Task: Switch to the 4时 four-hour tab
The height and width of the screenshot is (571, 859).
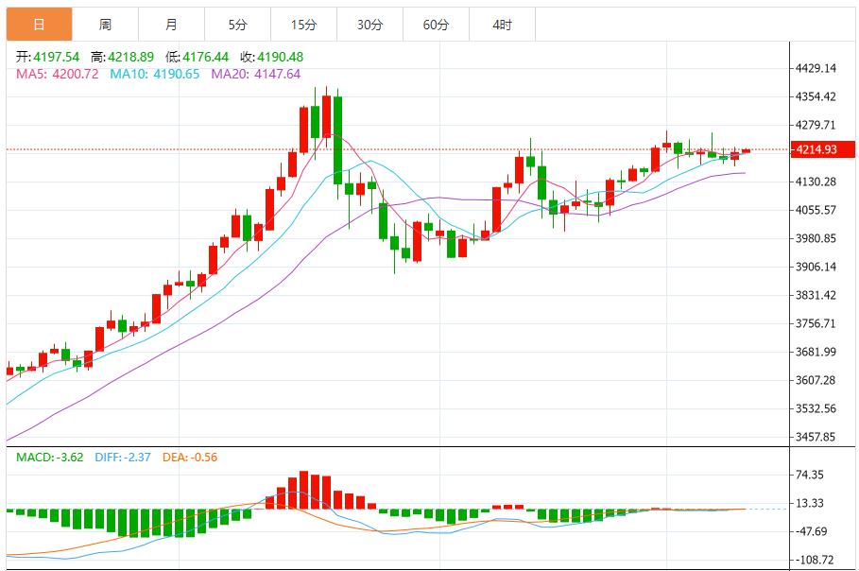Action: 502,25
